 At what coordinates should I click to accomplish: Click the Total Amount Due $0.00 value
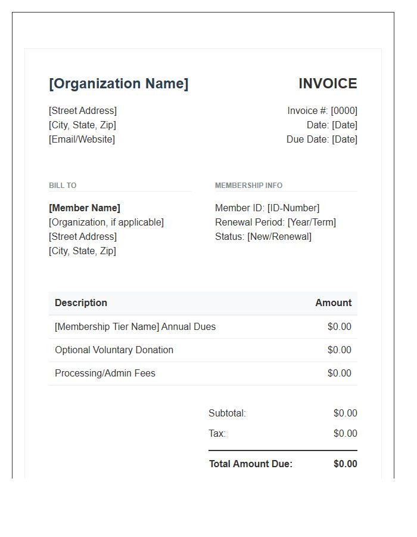(346, 464)
